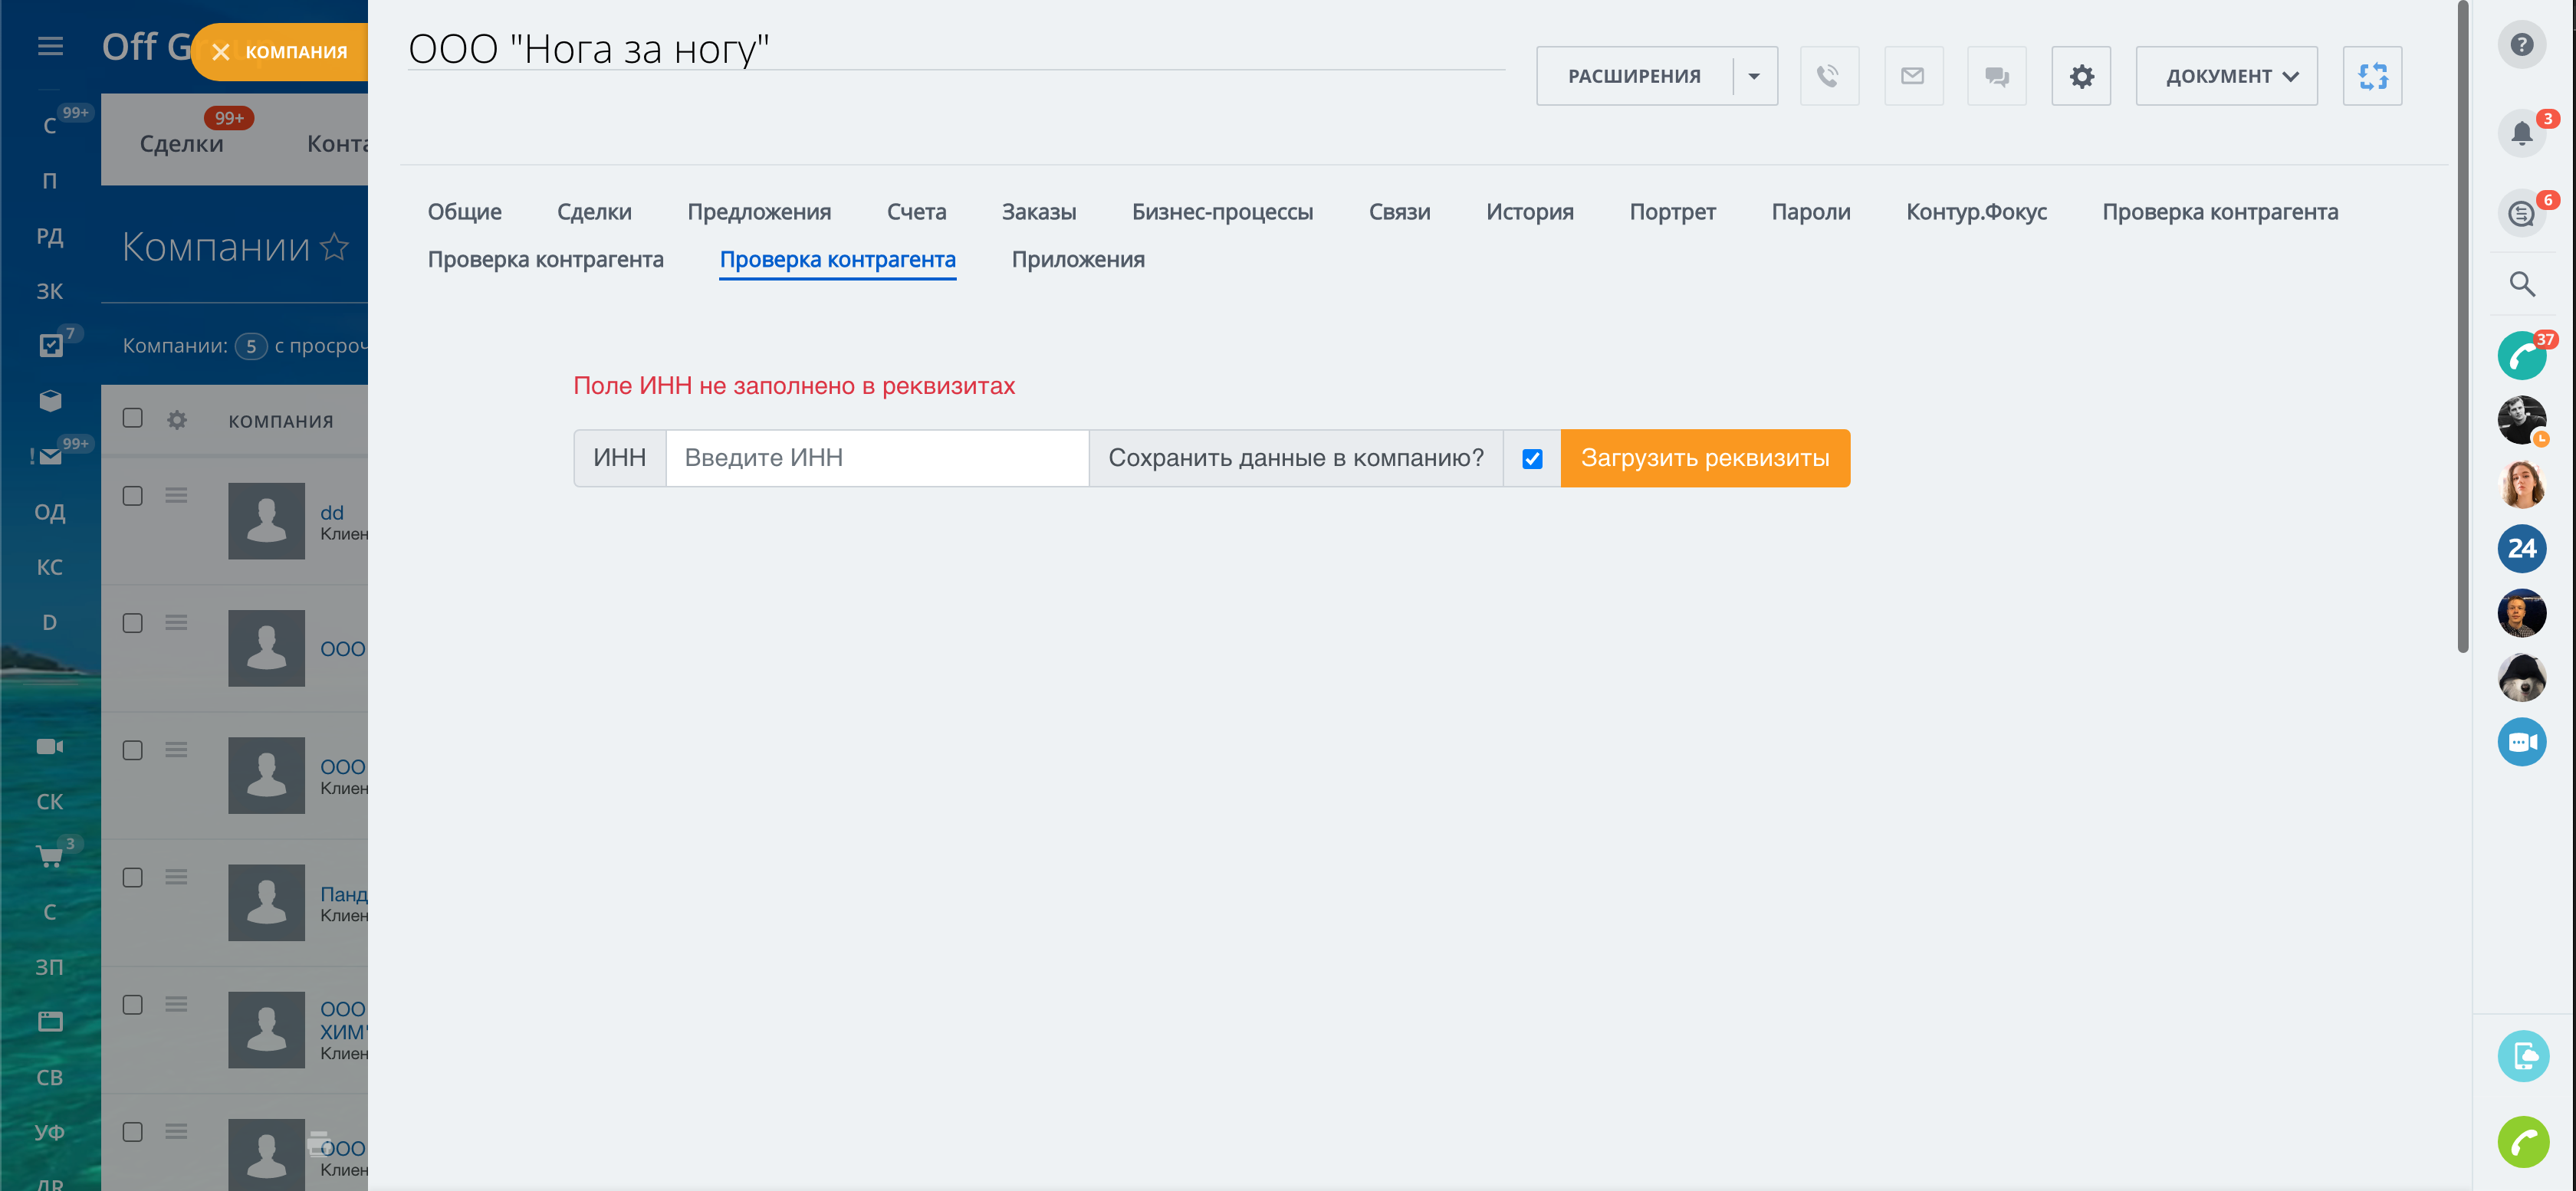Screen dimensions: 2576x1191
Task: Open the help question mark icon
Action: 2521,45
